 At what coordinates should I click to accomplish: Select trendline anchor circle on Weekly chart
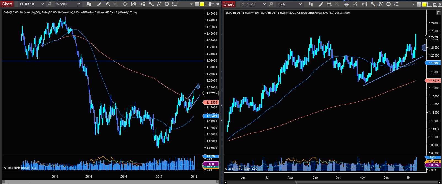[198, 87]
